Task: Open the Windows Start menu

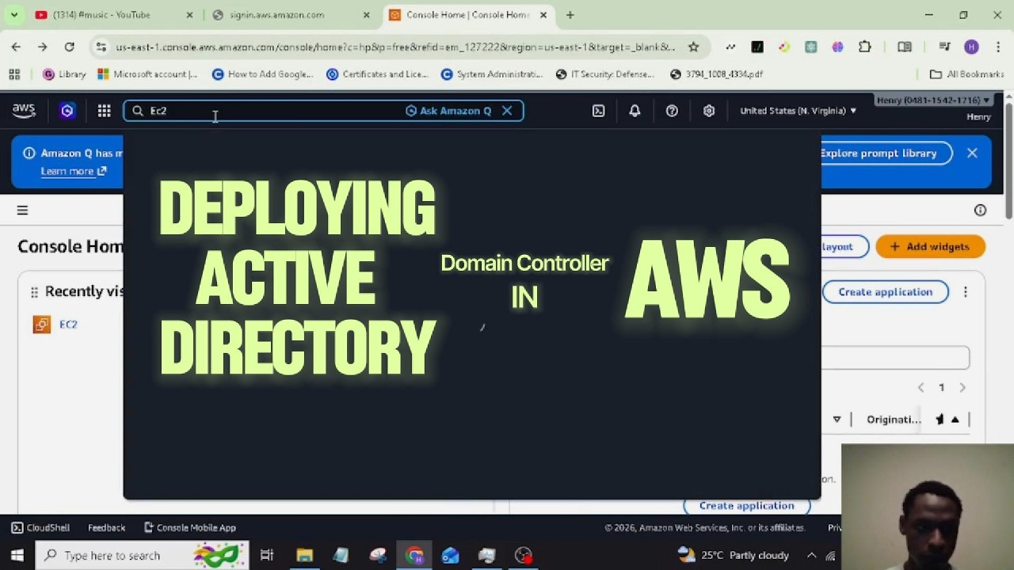Action: (x=17, y=555)
